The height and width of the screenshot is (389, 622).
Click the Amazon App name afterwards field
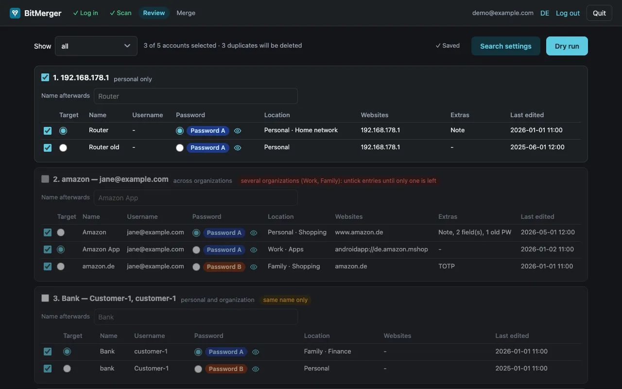(x=196, y=198)
